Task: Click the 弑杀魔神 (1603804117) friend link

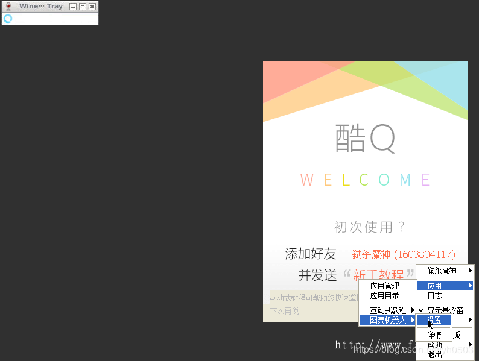Action: pos(404,254)
